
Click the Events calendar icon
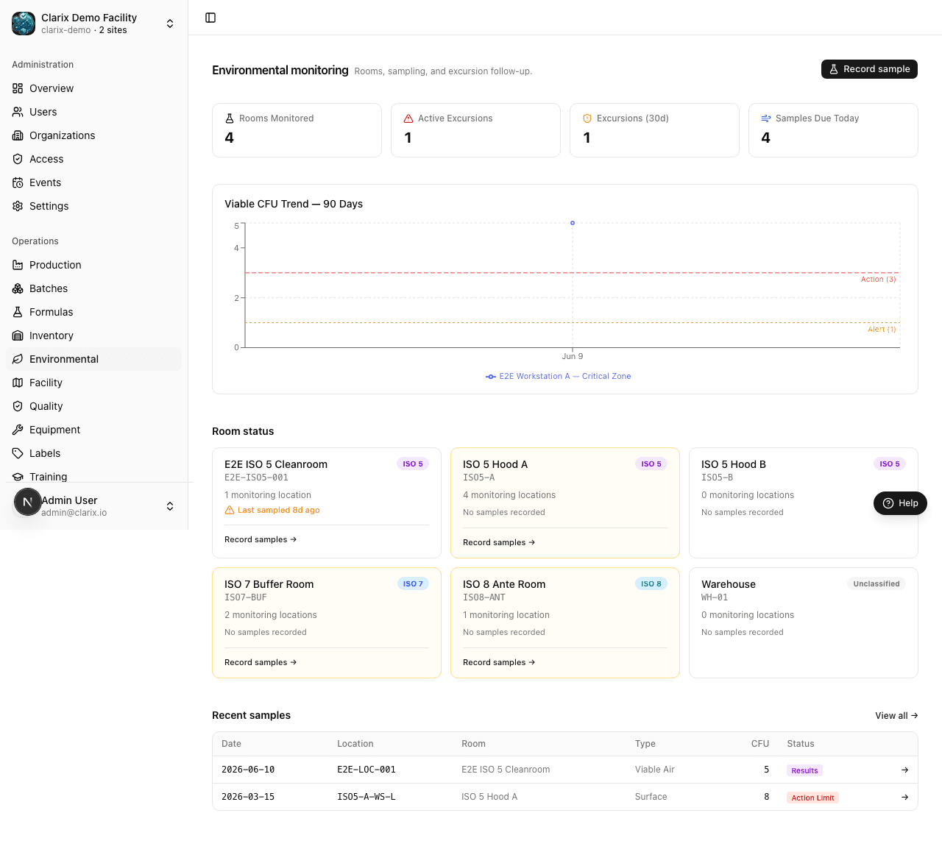click(18, 182)
